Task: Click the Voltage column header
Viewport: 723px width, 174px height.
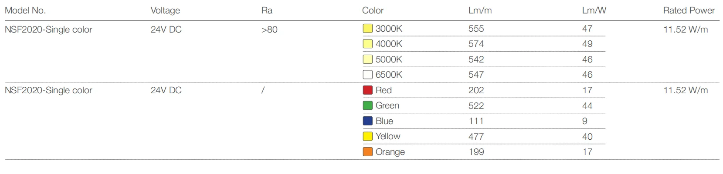Action: point(165,10)
